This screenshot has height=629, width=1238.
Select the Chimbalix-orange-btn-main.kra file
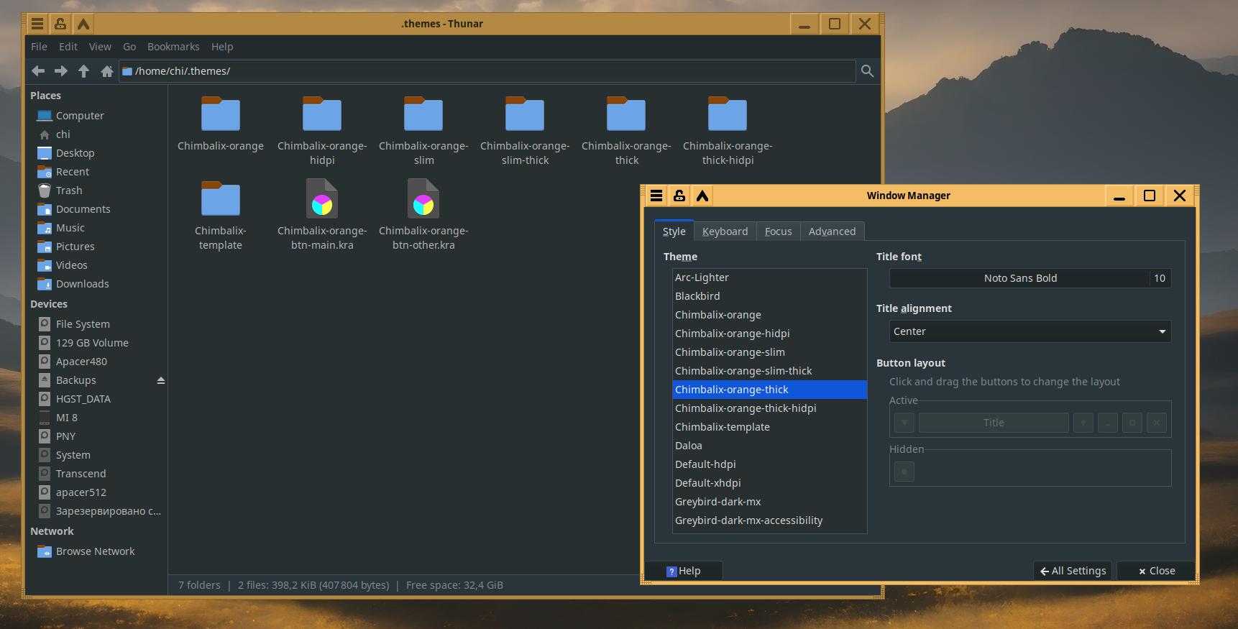click(x=322, y=216)
